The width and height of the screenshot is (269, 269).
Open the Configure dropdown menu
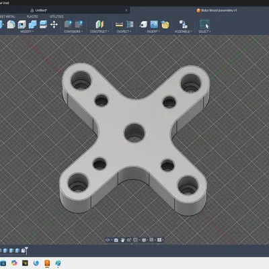click(73, 32)
